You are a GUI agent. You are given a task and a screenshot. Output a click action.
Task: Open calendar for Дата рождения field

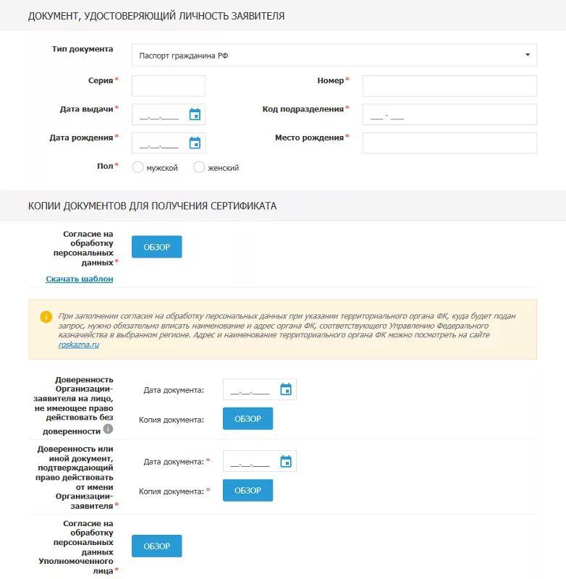click(x=195, y=143)
